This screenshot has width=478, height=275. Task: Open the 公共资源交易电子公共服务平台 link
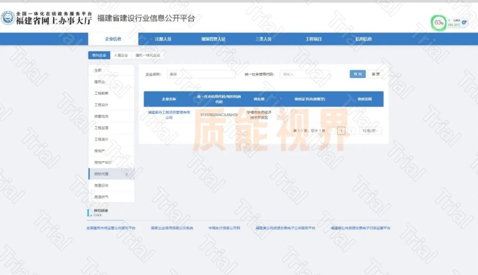tap(285, 228)
